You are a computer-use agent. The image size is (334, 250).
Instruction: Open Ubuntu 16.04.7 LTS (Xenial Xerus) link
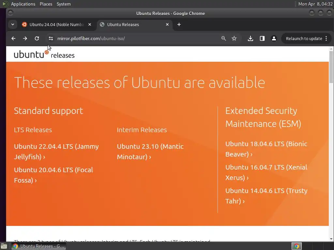[266, 173]
